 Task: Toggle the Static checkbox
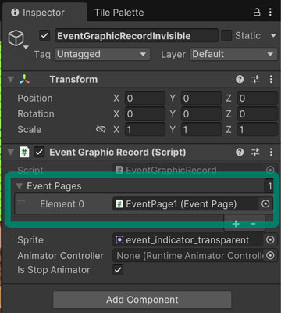click(x=226, y=35)
